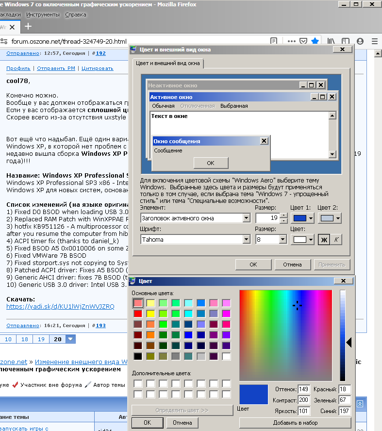Open the yadi.sk download link
Viewport: 382px width, 431px height.
coord(60,306)
